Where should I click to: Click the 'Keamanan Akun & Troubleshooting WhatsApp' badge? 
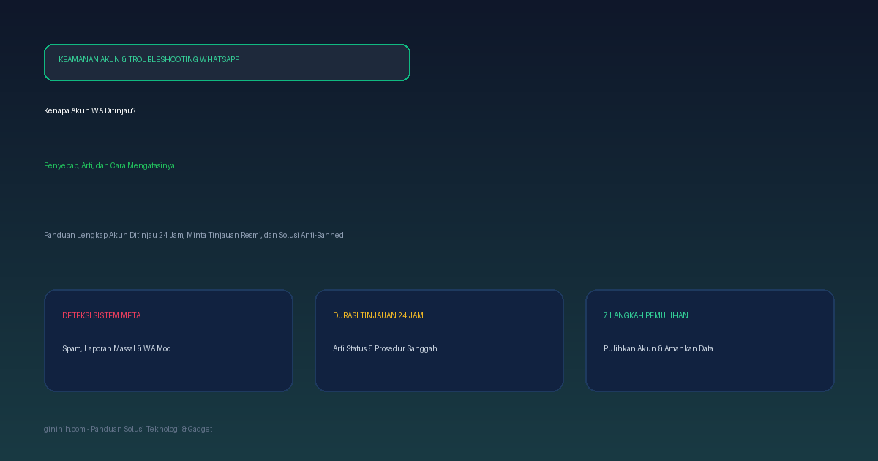coord(227,62)
